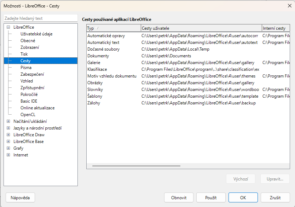Click the Upravit... button

(275, 179)
